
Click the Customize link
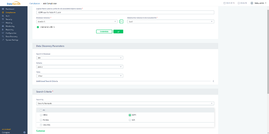41,131
